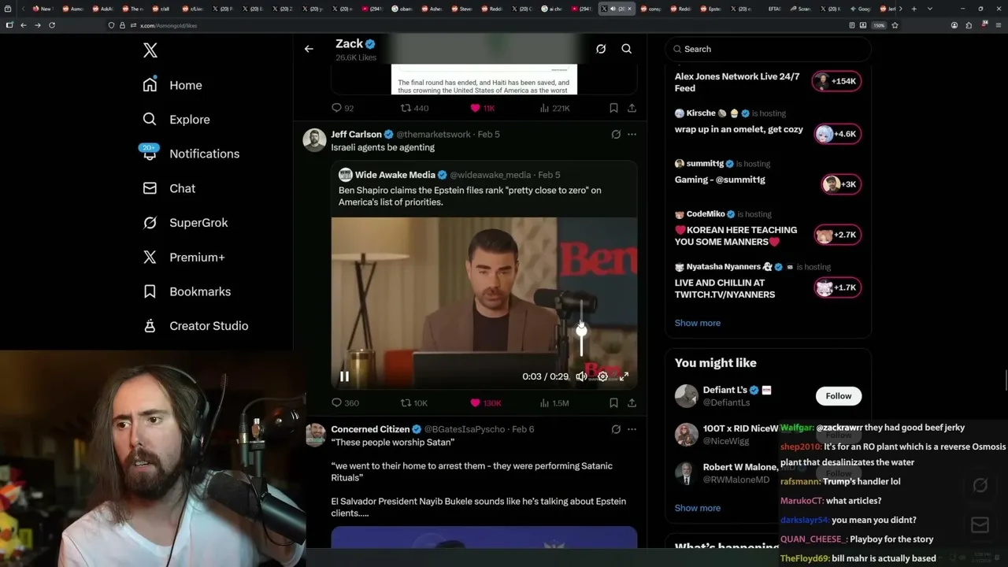The image size is (1008, 567).
Task: Open the browser tab list dropdown
Action: (x=928, y=9)
